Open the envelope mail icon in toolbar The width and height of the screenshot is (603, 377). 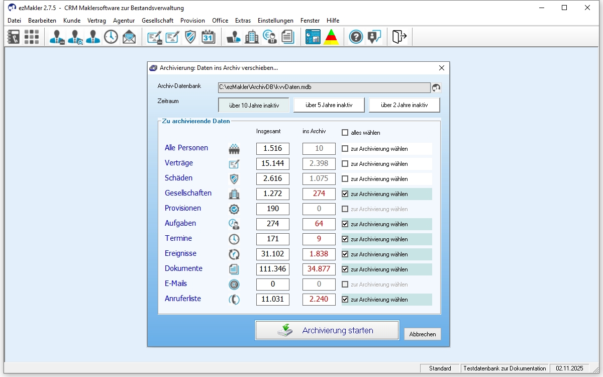pos(129,37)
